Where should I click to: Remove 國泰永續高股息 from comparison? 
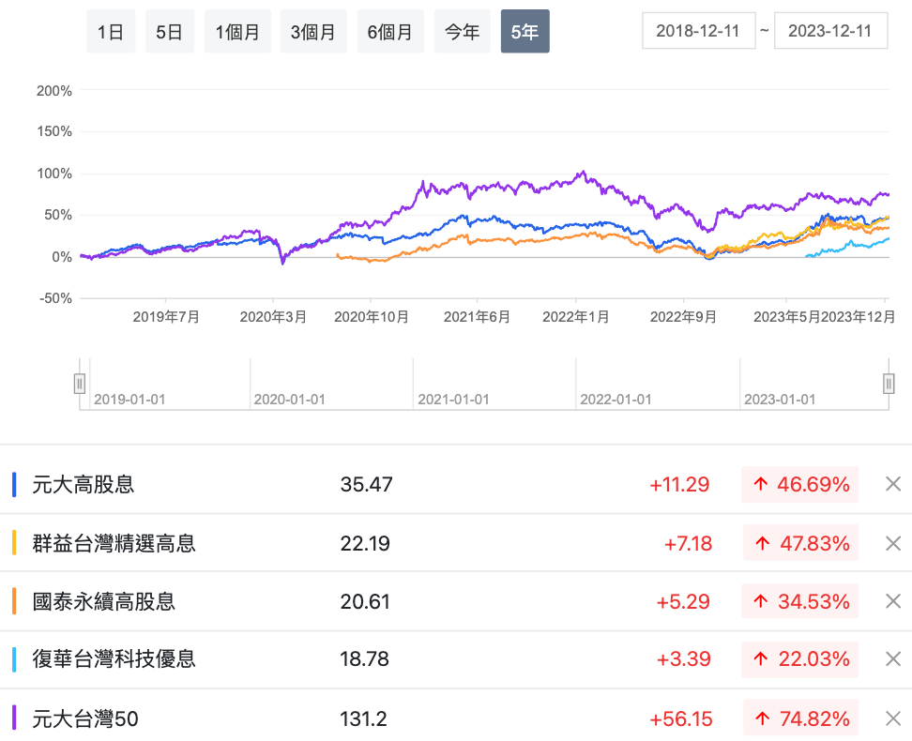click(x=893, y=601)
